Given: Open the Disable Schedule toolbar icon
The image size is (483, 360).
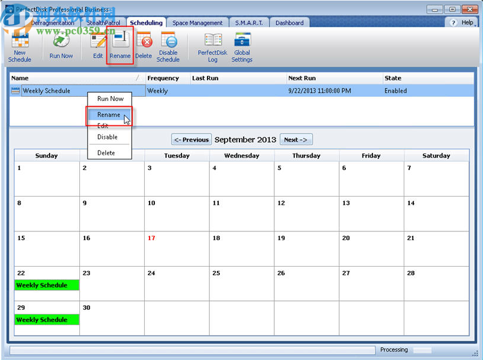Looking at the screenshot, I should 168,47.
